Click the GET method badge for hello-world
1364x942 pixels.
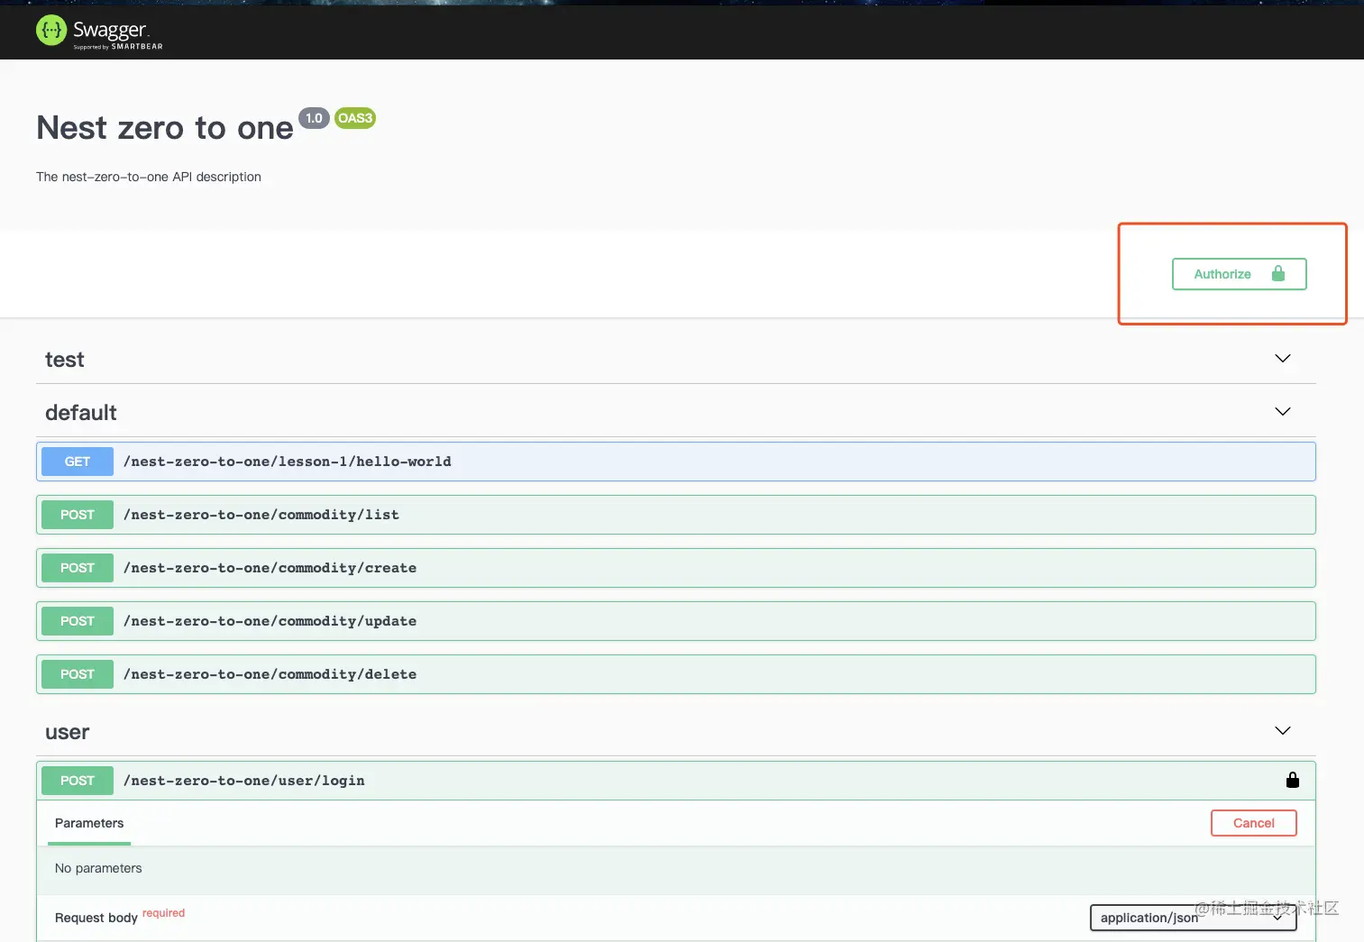[x=78, y=462]
